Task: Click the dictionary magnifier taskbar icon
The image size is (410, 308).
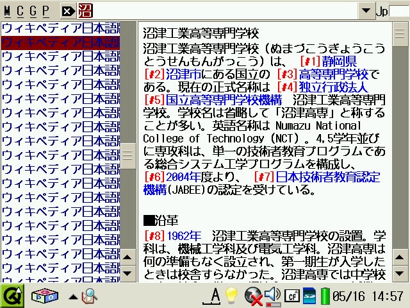Action: click(x=90, y=296)
